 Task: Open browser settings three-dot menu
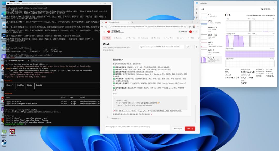(198, 27)
